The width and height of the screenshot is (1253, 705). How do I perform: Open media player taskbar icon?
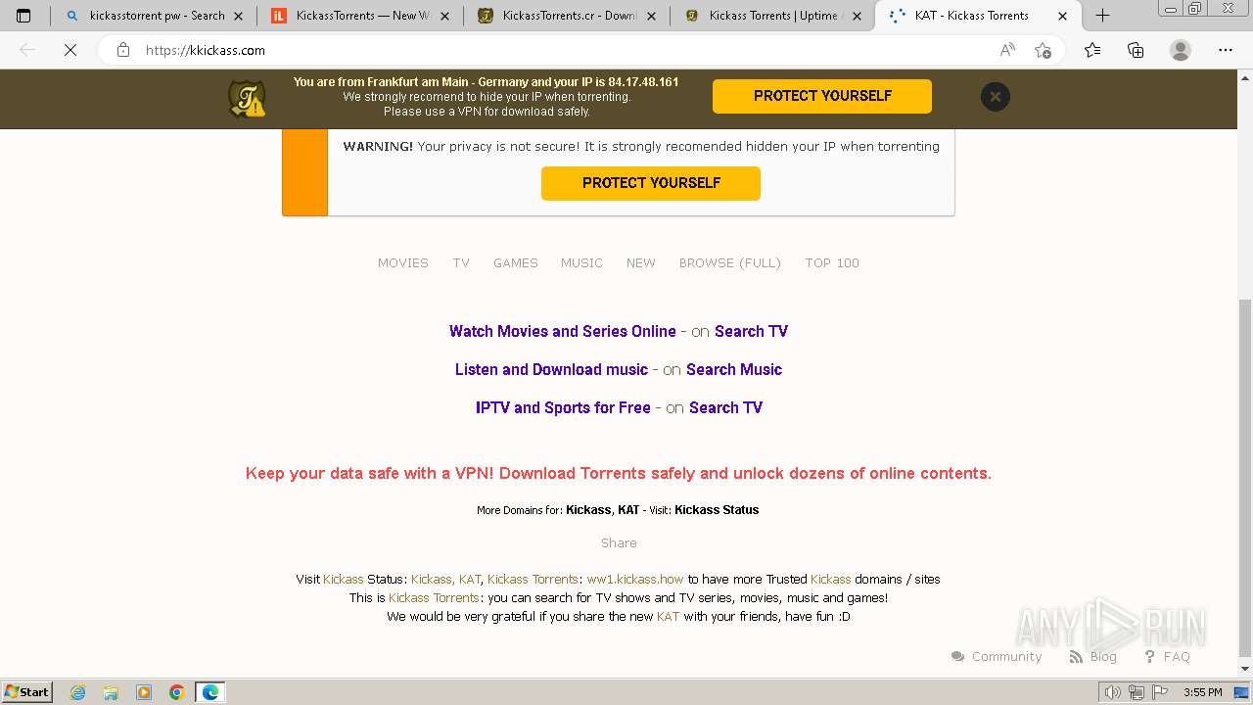(x=144, y=692)
